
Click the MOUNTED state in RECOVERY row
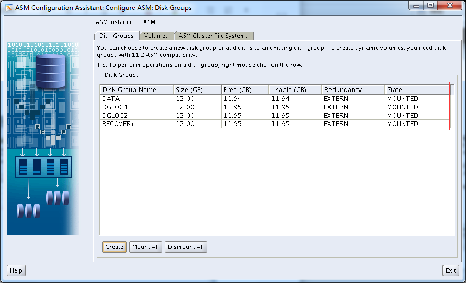click(x=417, y=123)
